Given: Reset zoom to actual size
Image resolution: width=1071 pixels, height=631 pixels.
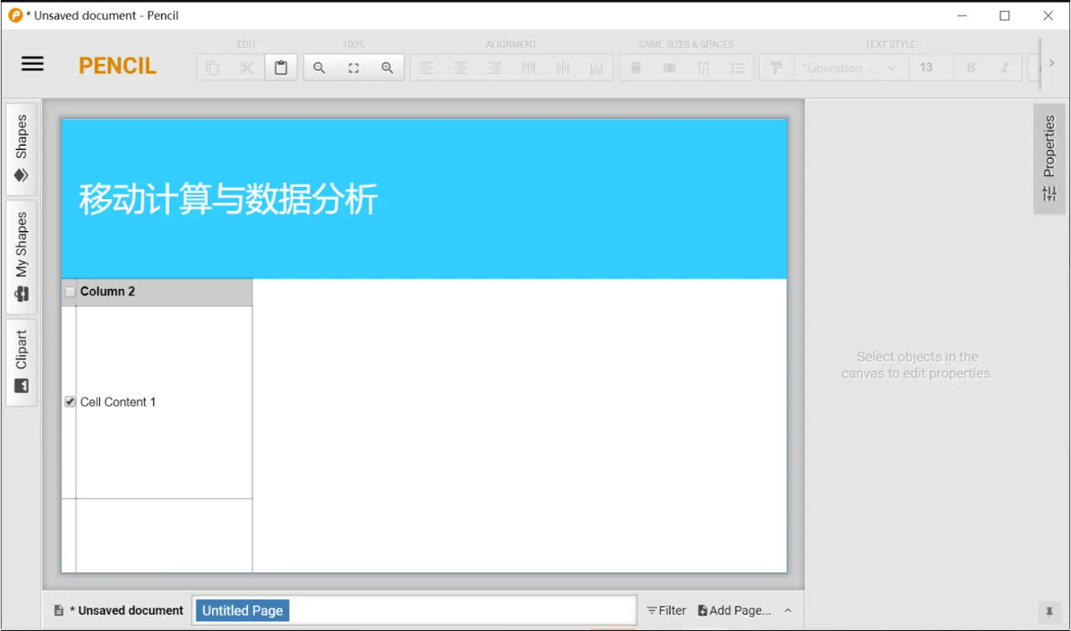Looking at the screenshot, I should tap(353, 68).
